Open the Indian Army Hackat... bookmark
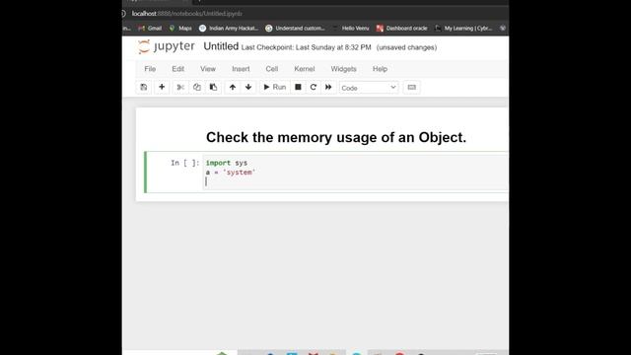631x355 pixels. (229, 29)
